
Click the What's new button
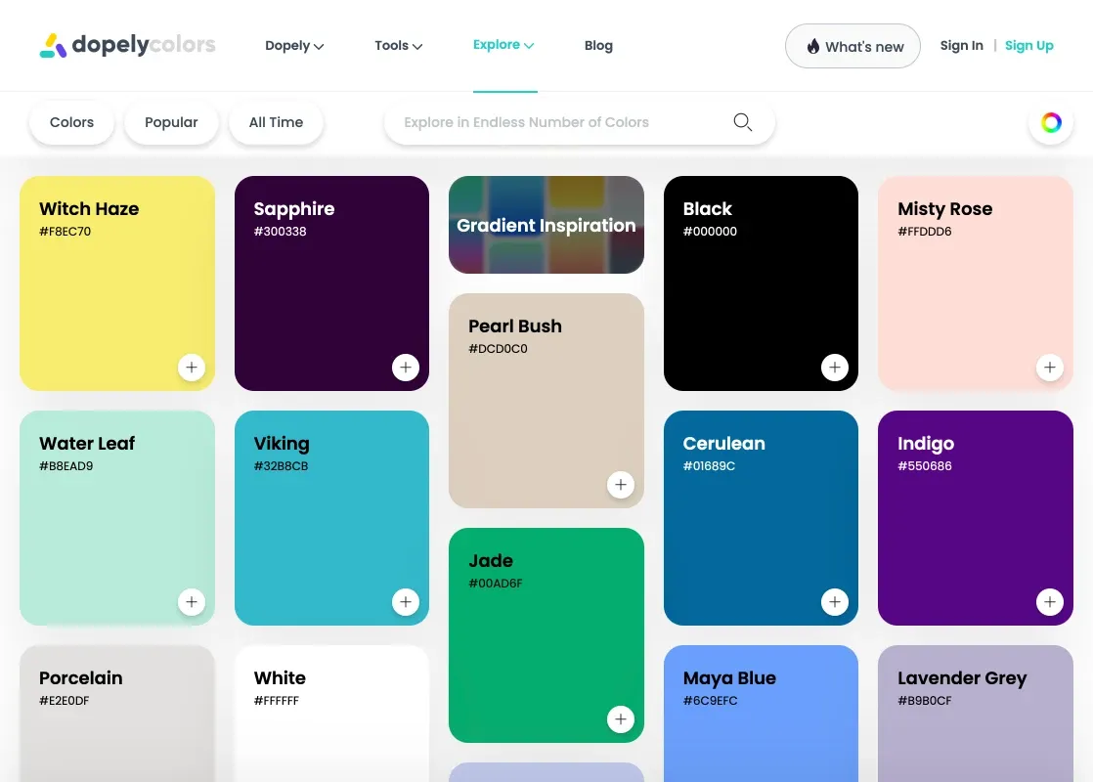[x=853, y=46]
